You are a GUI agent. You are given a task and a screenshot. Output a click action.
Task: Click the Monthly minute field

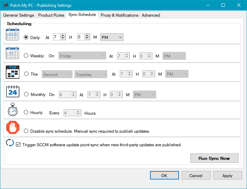114,95
